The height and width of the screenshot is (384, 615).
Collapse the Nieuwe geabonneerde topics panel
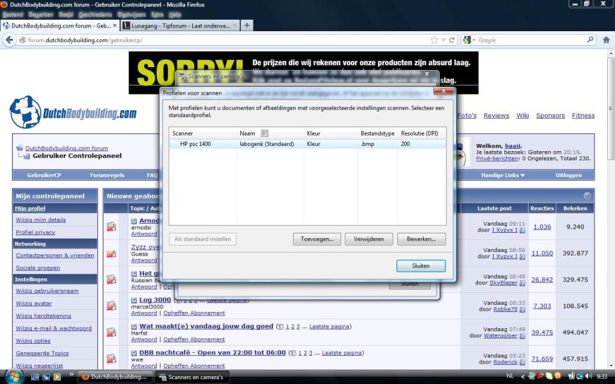tap(587, 196)
